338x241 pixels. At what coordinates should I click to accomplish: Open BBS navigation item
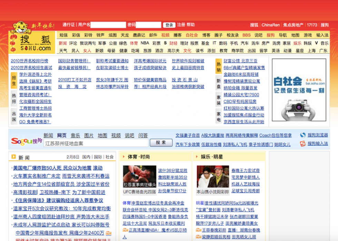point(246,35)
